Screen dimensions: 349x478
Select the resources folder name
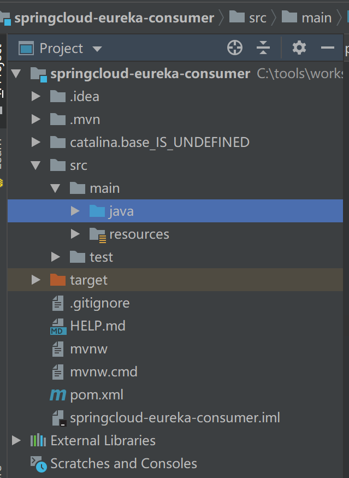pos(139,234)
